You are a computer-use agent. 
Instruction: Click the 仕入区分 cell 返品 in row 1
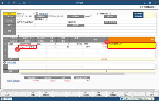[13, 44]
